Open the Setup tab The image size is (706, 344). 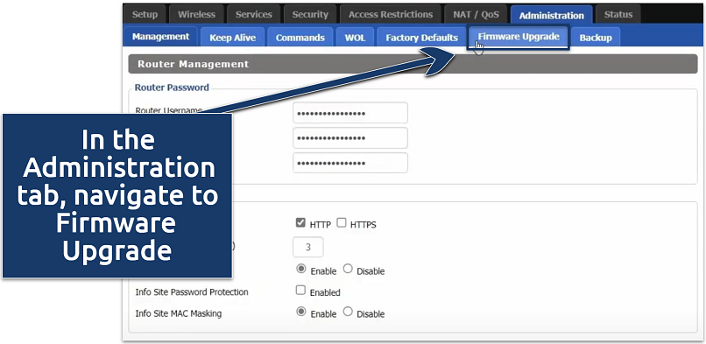145,14
